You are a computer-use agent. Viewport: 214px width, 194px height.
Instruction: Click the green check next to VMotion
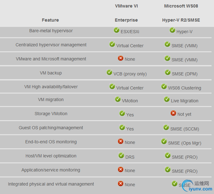tap(118, 100)
